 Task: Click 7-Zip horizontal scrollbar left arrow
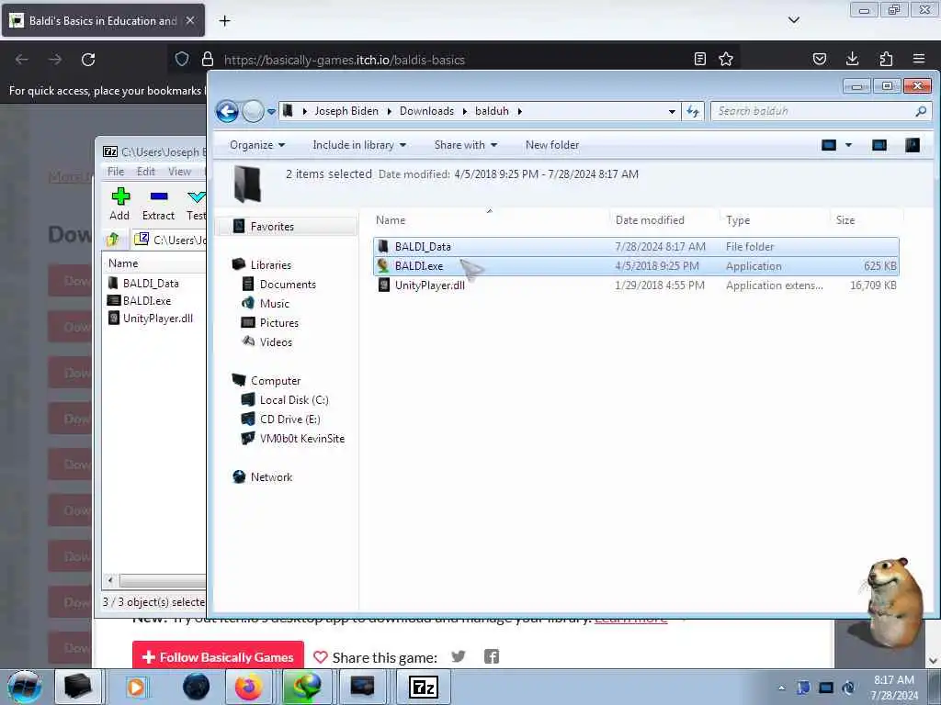(x=110, y=580)
